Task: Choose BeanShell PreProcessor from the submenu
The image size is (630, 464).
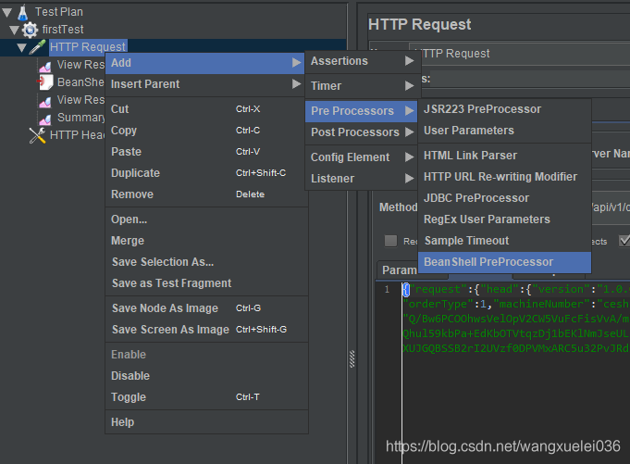Action: pyautogui.click(x=488, y=262)
